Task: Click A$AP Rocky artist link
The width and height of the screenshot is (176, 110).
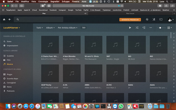Action: [x=46, y=85]
